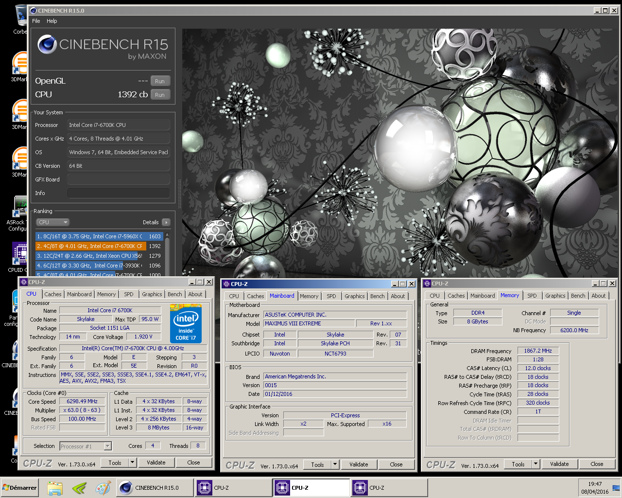622x498 pixels.
Task: Open the File menu in Cinebench
Action: 36,21
